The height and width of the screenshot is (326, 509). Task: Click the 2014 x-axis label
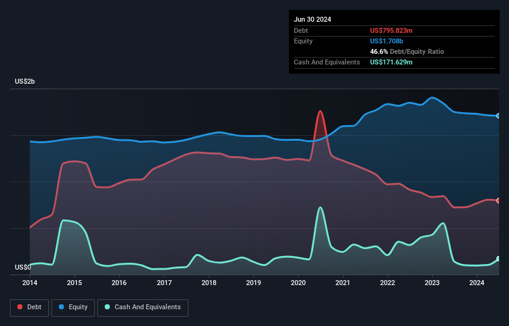tap(30, 283)
